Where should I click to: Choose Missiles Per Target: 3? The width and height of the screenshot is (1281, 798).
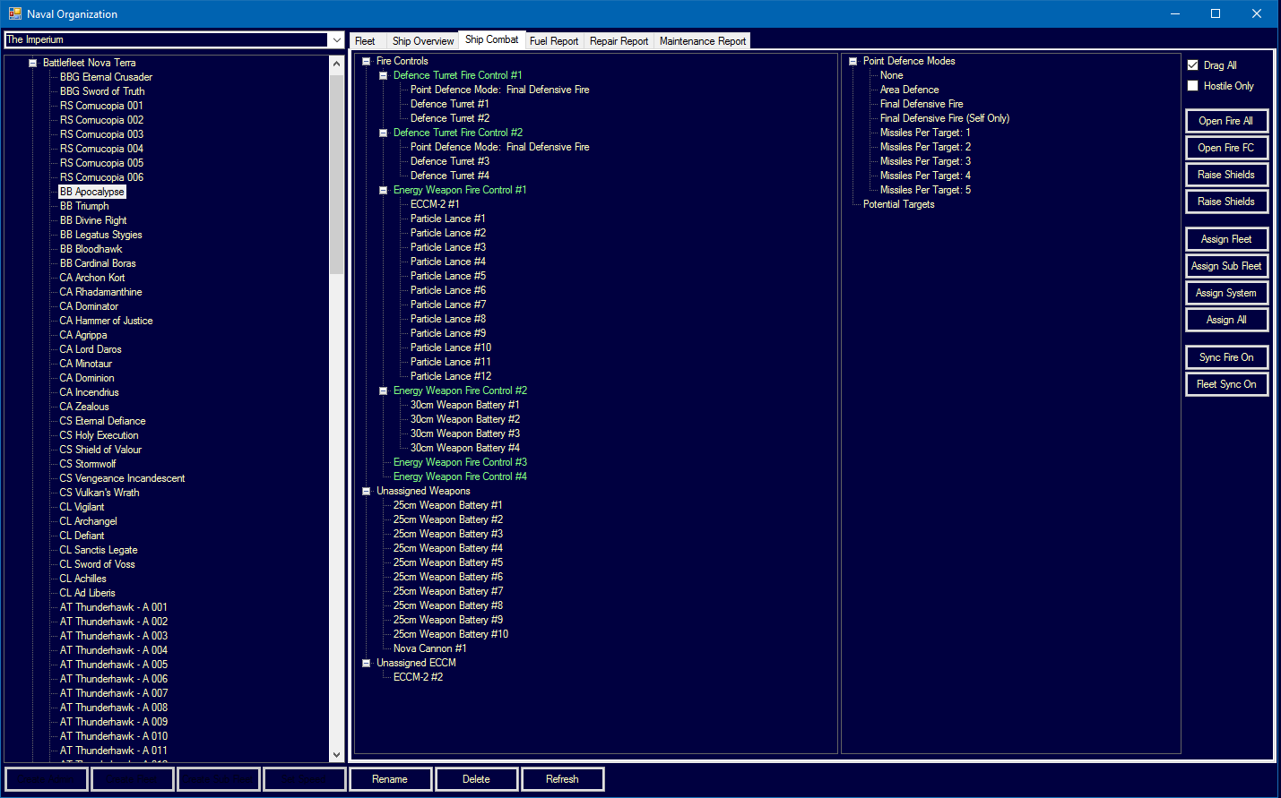pos(925,161)
